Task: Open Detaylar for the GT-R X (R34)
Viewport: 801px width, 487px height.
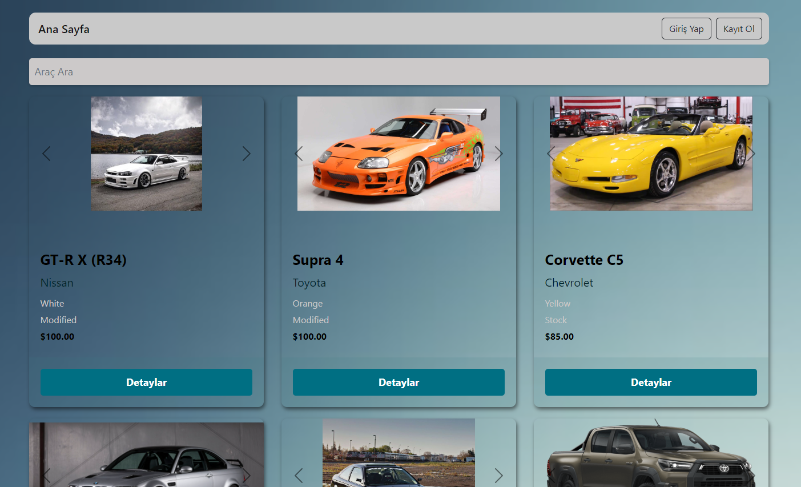Action: tap(146, 383)
